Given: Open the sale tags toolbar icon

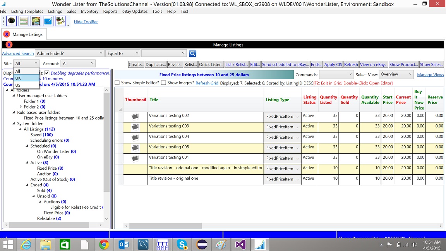Looking at the screenshot, I should [x=36, y=21].
